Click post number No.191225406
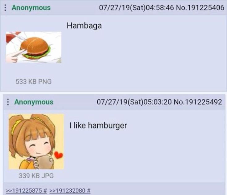Viewport: 227px width, 195px height. click(200, 7)
